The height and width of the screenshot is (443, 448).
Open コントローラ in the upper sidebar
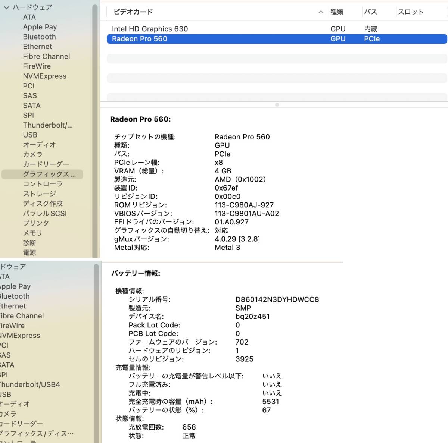click(43, 184)
